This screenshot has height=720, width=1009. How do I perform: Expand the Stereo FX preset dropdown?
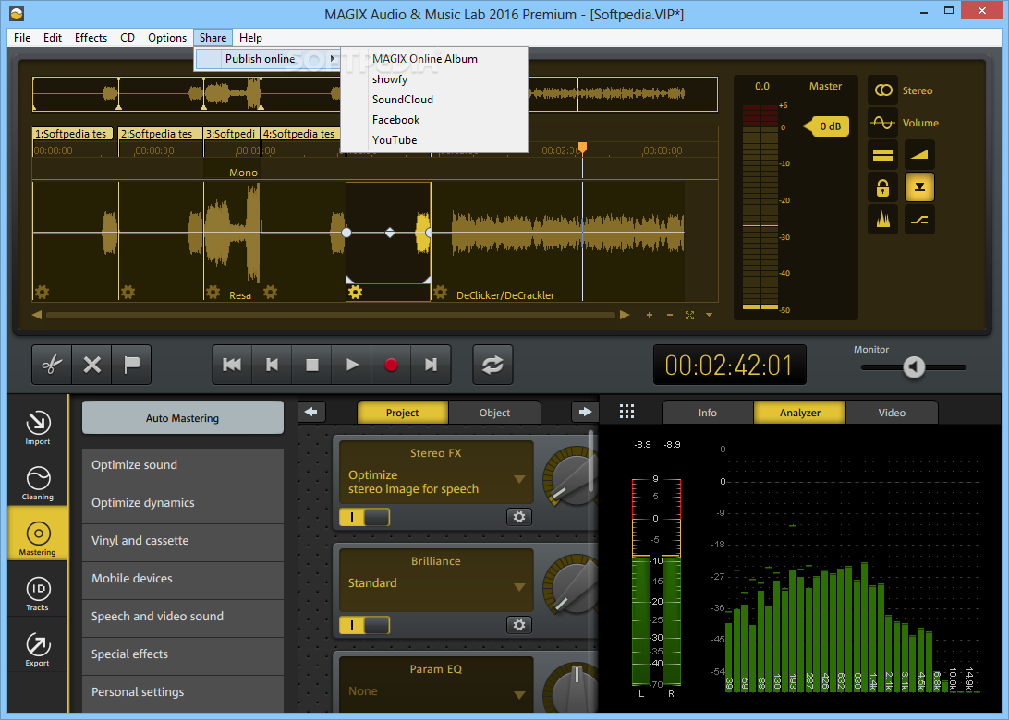pos(519,479)
